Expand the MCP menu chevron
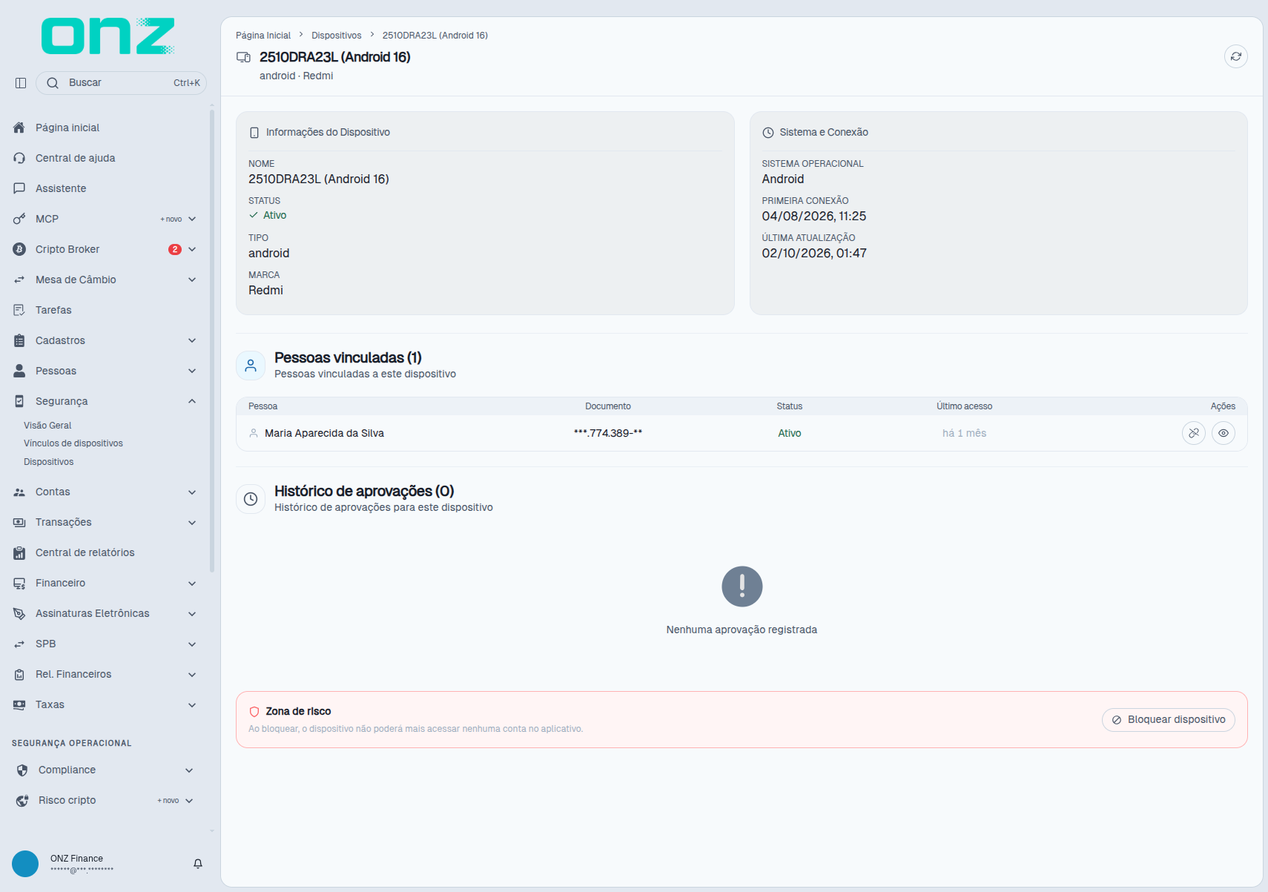 [x=192, y=219]
